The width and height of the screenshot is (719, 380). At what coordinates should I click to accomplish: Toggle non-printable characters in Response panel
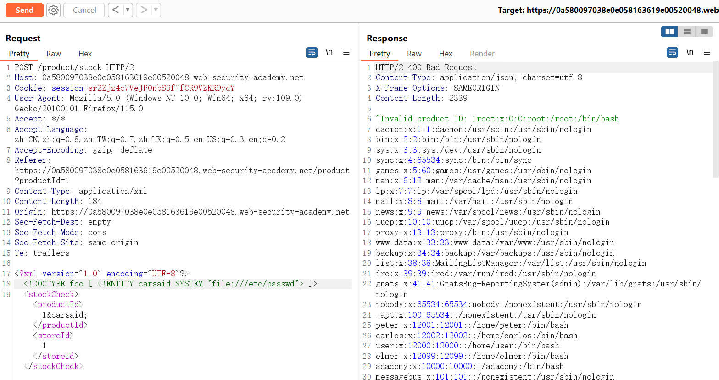[690, 52]
